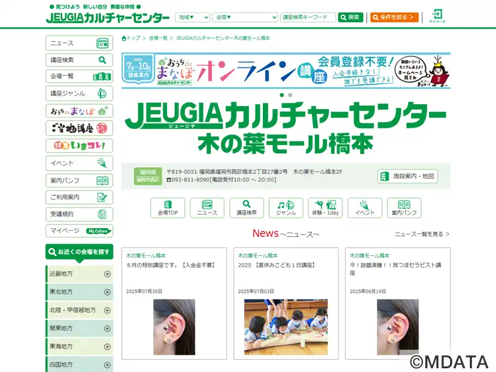Viewport: 496px width, 372px height.
Task: Click JEUGIAカルチャーセンター header logo
Action: (107, 17)
